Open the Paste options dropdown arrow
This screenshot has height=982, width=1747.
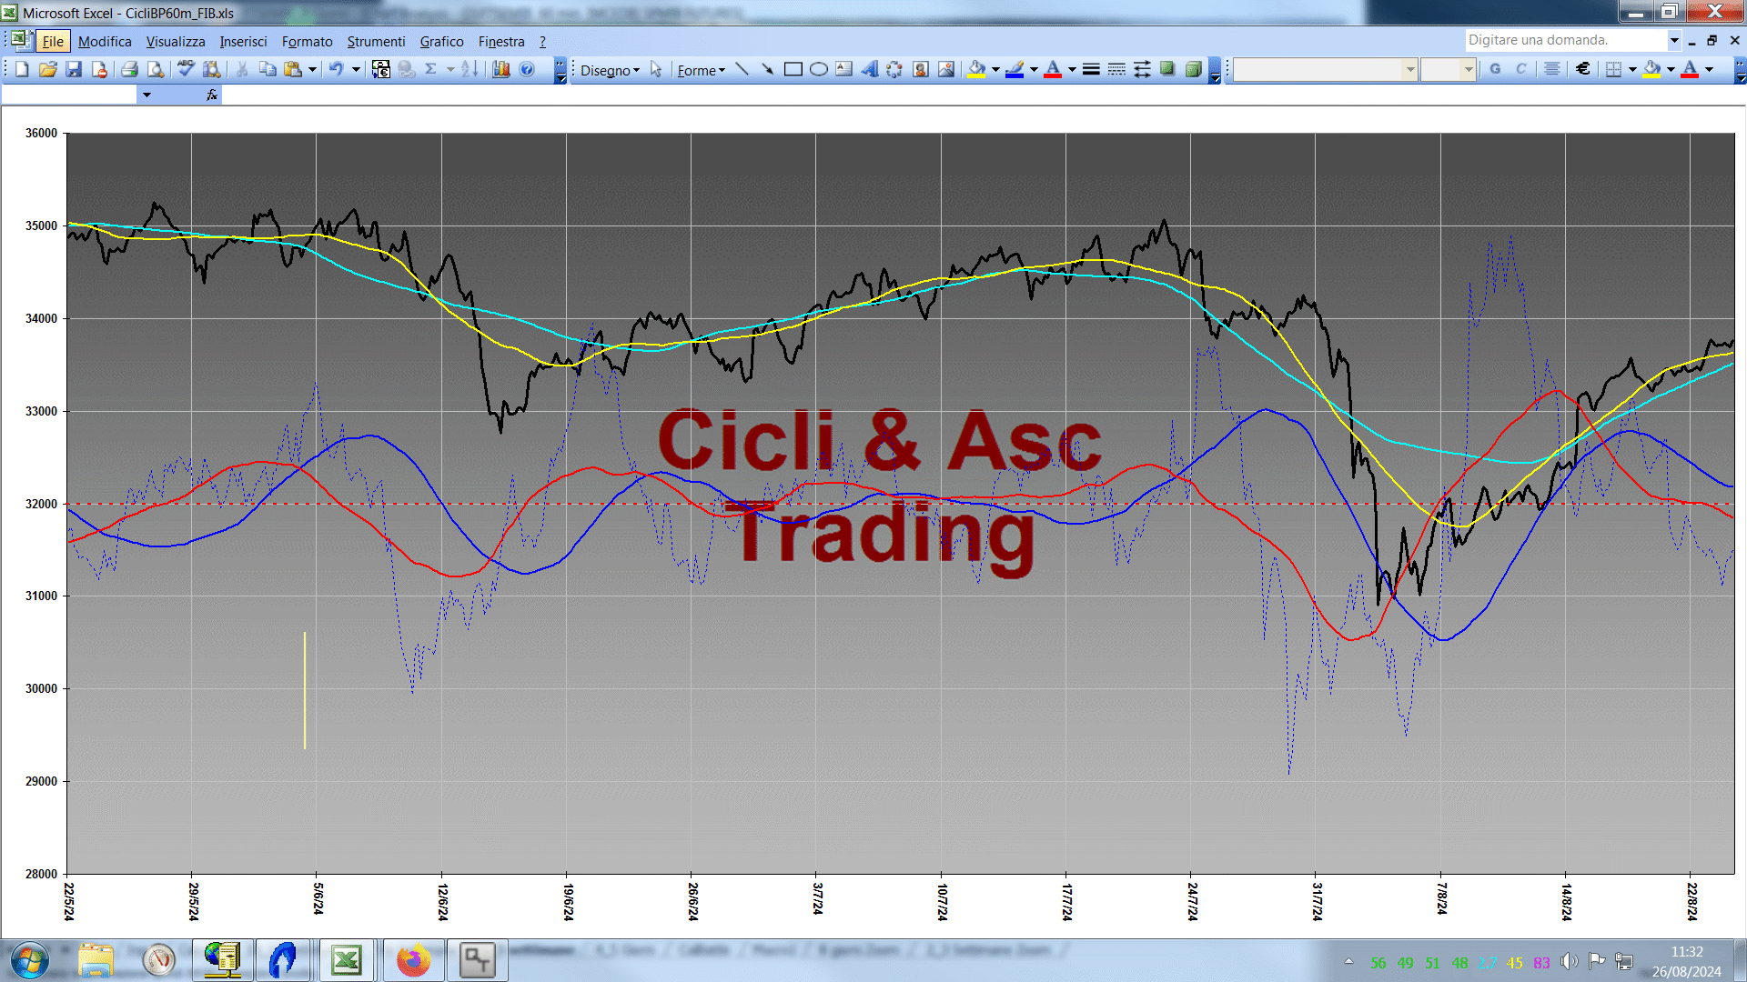point(312,69)
